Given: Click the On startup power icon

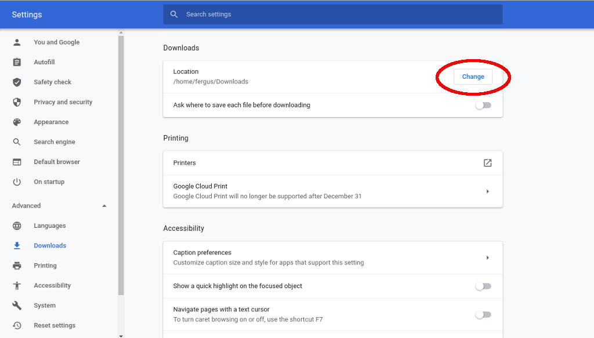Looking at the screenshot, I should [x=17, y=182].
